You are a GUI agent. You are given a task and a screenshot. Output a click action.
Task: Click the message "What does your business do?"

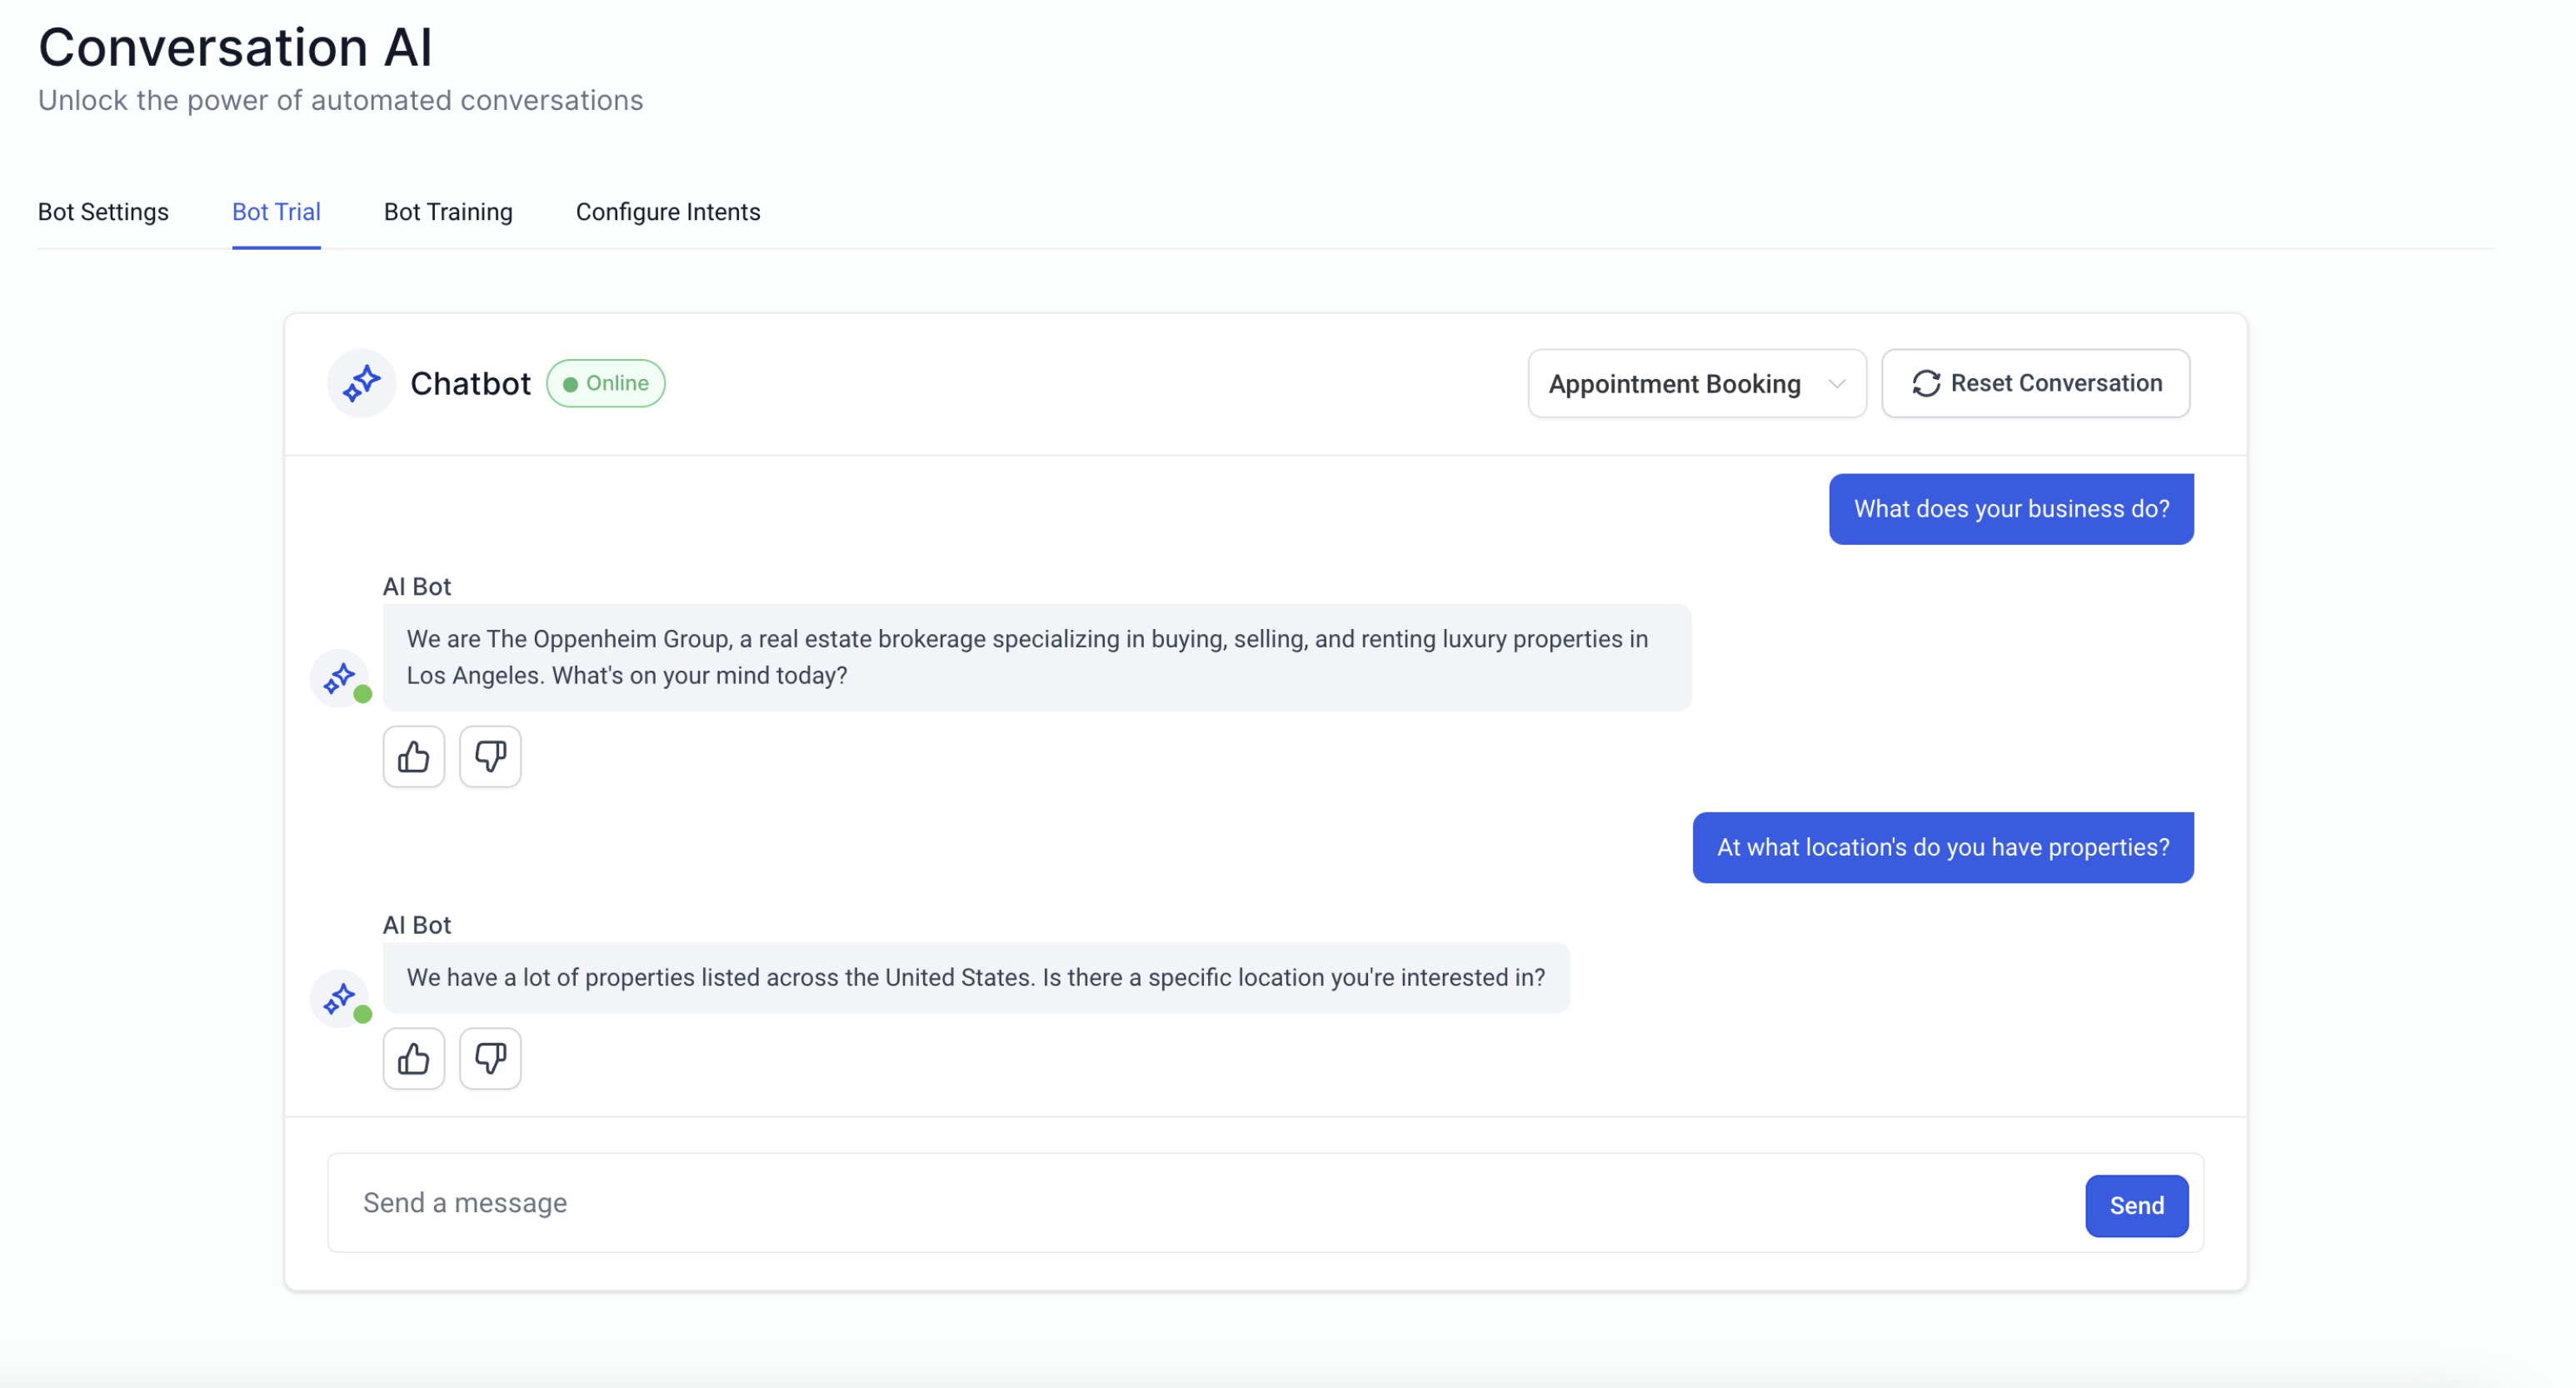(2011, 509)
